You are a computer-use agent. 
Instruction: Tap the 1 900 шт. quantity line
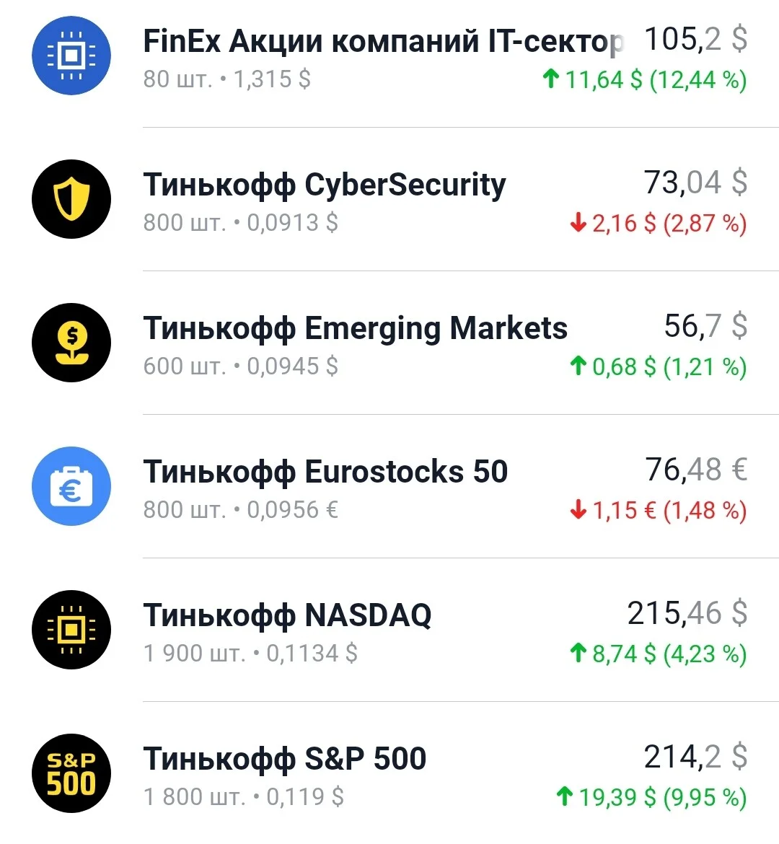[x=250, y=654]
